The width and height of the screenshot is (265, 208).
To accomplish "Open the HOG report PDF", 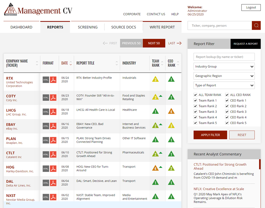I will (53, 169).
